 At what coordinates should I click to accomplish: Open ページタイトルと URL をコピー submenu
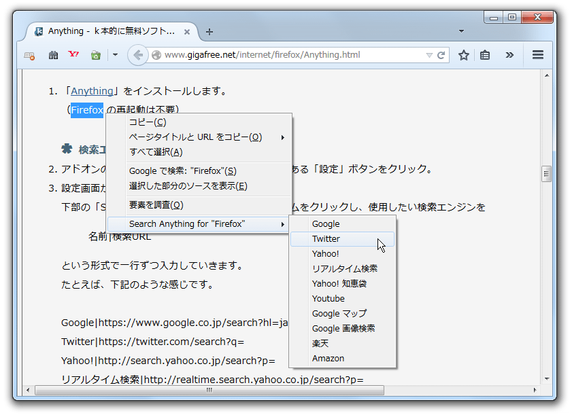pos(199,137)
